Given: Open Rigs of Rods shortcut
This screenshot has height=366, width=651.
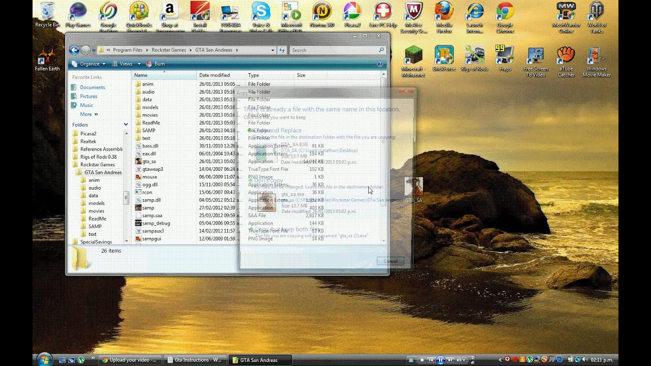Looking at the screenshot, I should click(x=475, y=58).
